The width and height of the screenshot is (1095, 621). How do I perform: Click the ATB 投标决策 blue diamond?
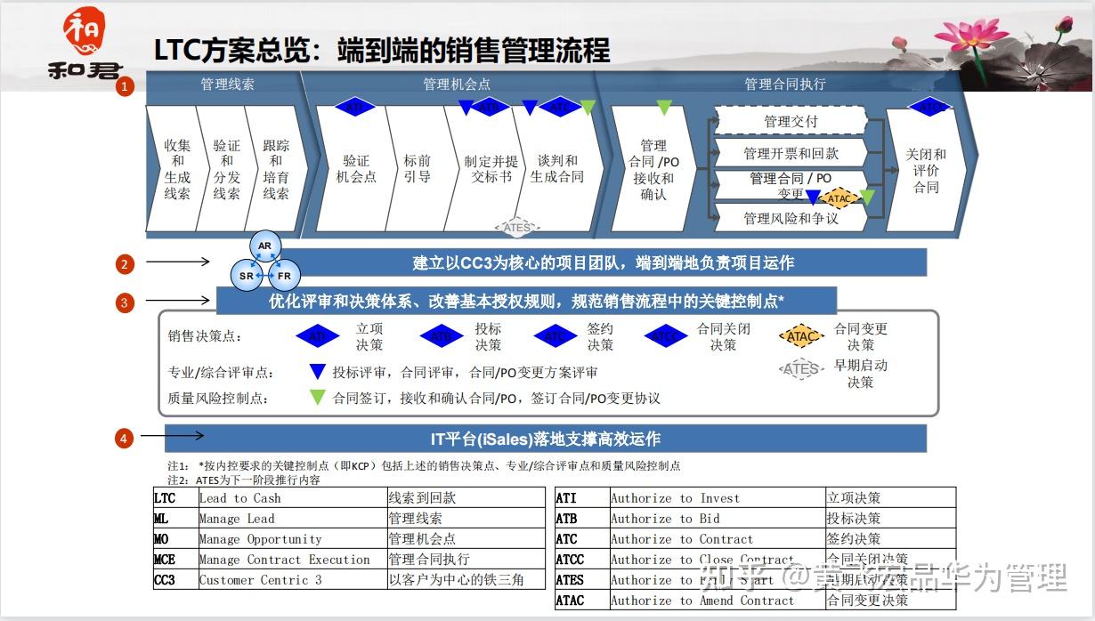(x=440, y=335)
